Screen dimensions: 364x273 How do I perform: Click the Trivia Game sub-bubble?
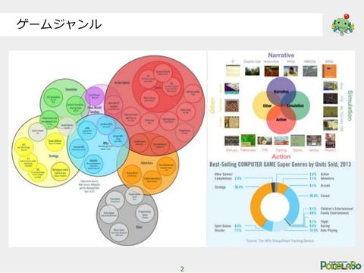pos(115,200)
